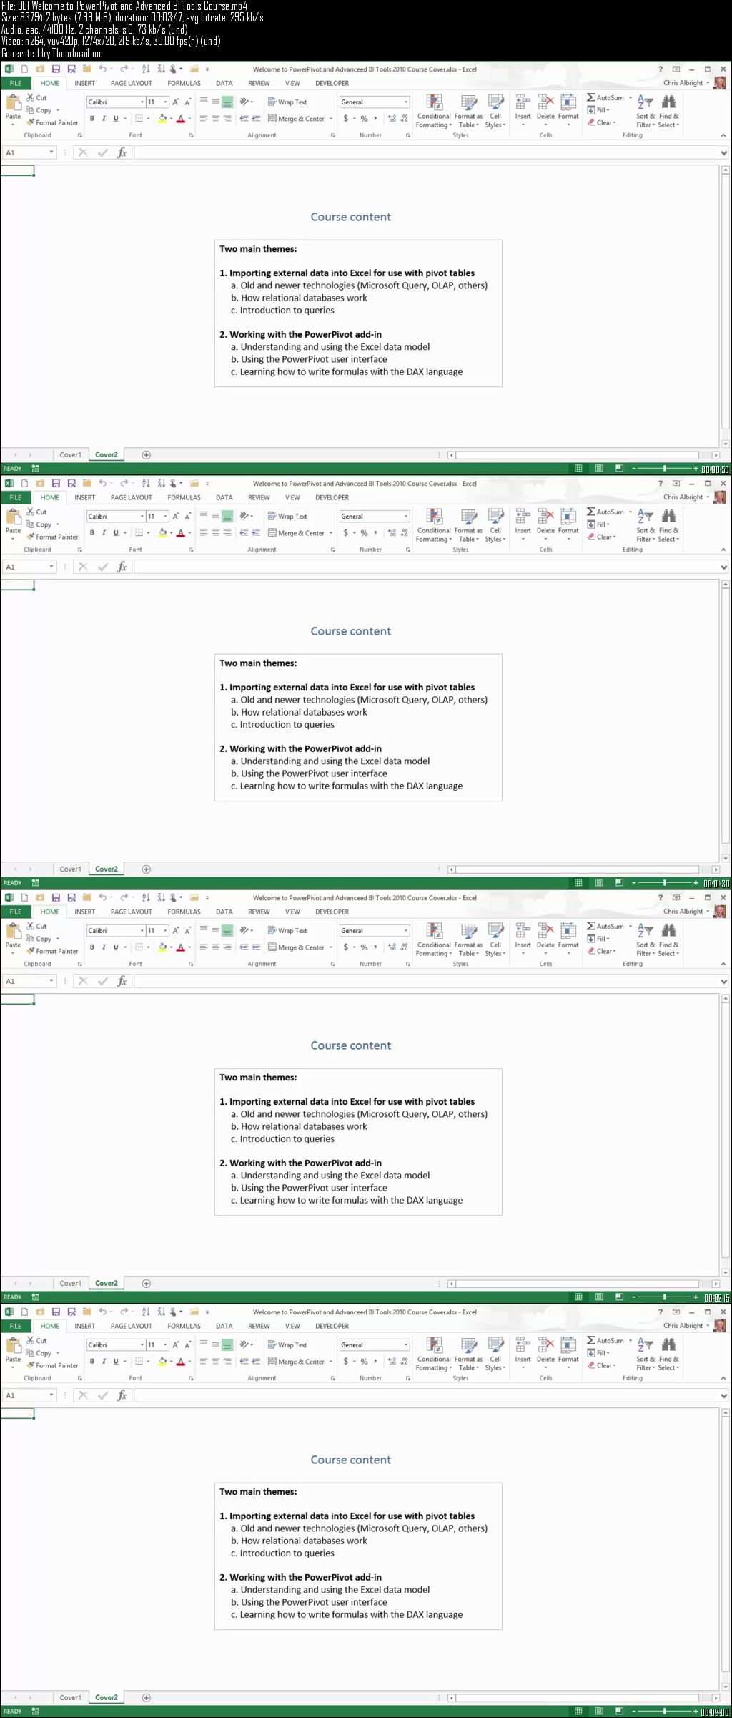Click zoom-in plus in 00:00:50 status bar
Viewport: 732px width, 1718px height.
[696, 469]
